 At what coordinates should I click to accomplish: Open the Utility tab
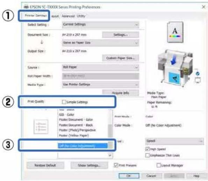point(81,16)
